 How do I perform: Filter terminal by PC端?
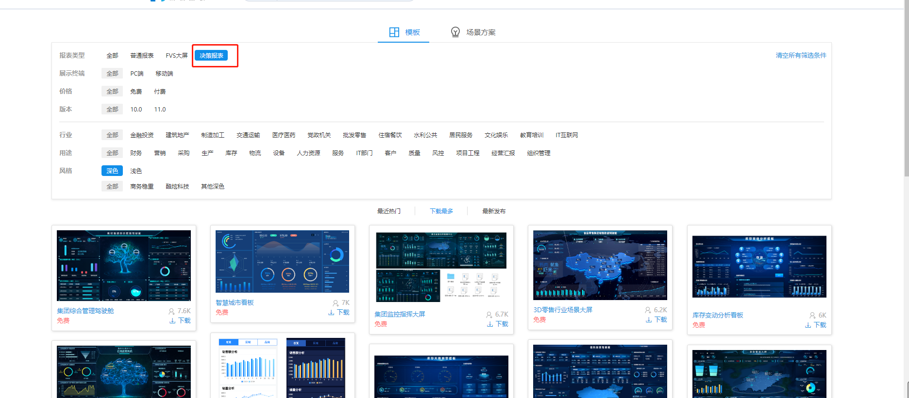137,73
